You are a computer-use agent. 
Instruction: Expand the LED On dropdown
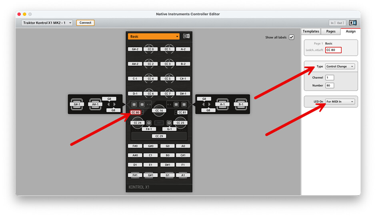(x=340, y=102)
